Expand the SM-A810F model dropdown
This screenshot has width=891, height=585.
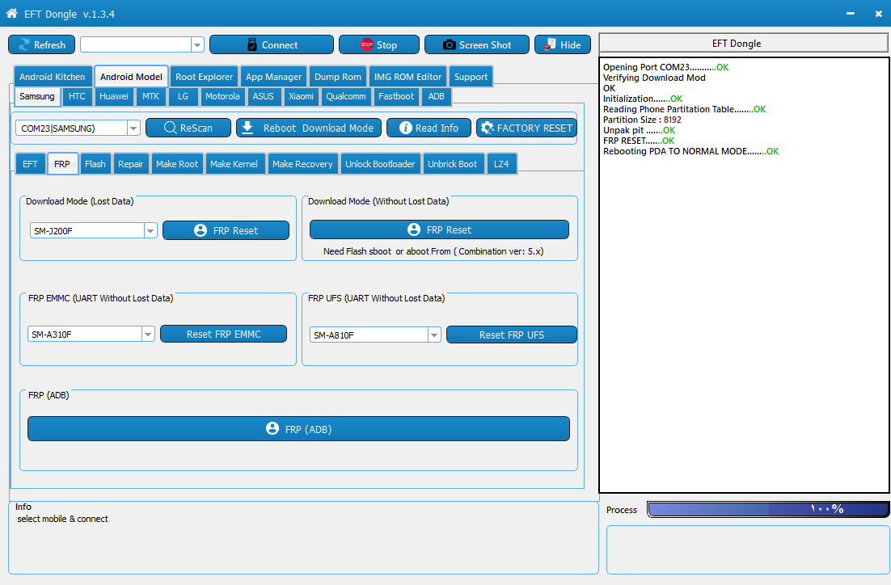pyautogui.click(x=434, y=335)
